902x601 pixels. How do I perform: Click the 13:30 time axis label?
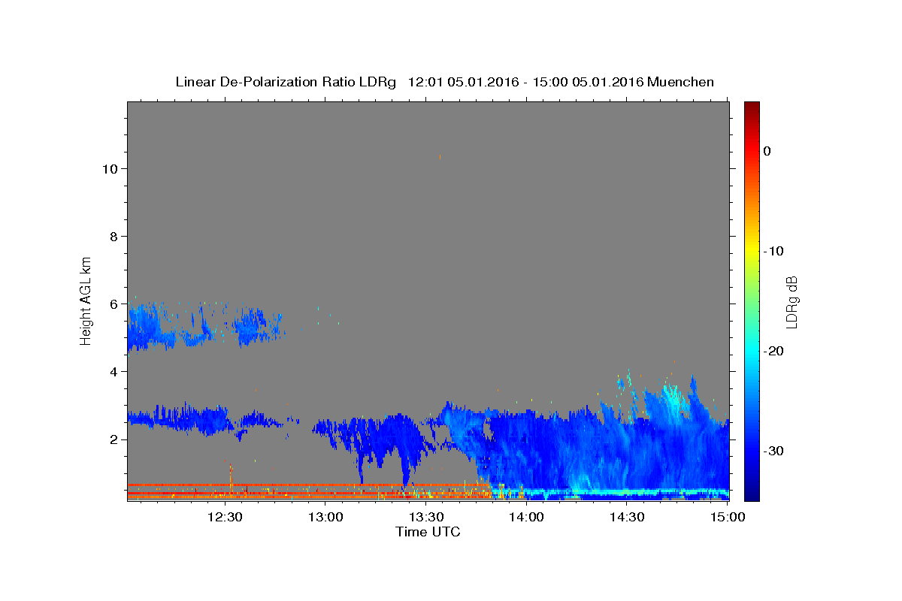pyautogui.click(x=426, y=517)
